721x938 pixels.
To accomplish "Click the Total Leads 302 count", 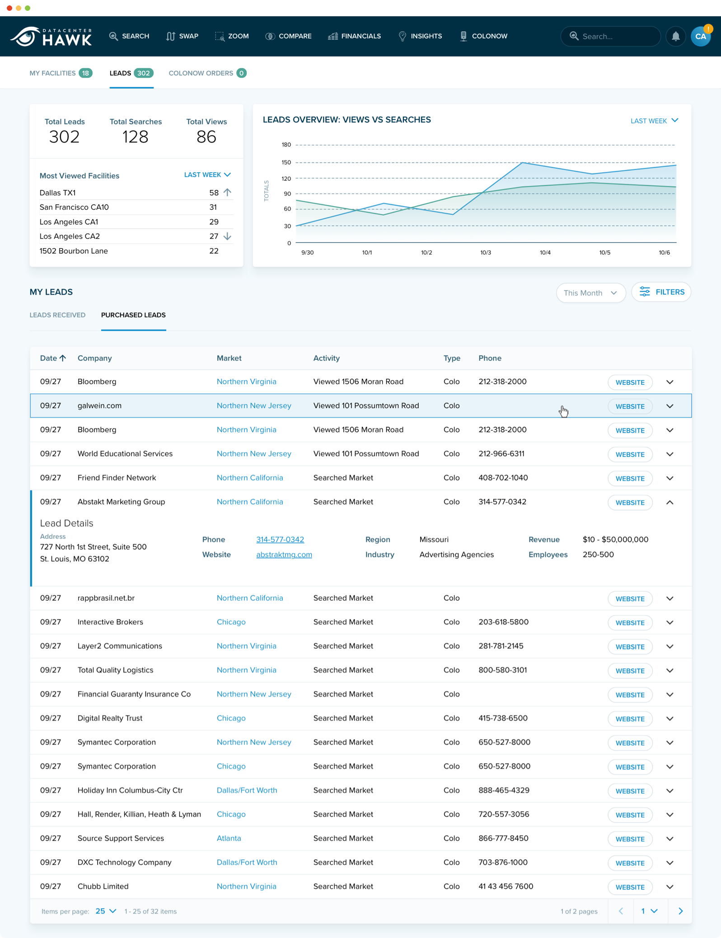I will (x=64, y=137).
